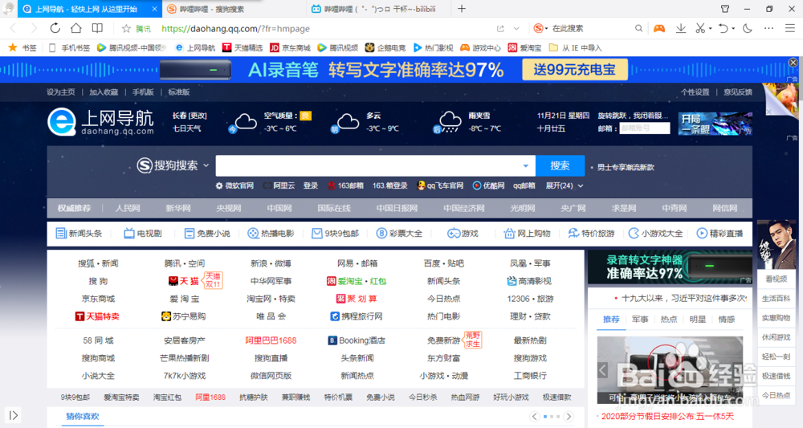Open 腾讯视频 bookmark in bookmarks bar
Viewport: 803px width, 428px height.
337,48
